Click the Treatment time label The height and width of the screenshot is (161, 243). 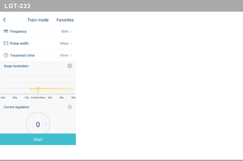point(22,56)
